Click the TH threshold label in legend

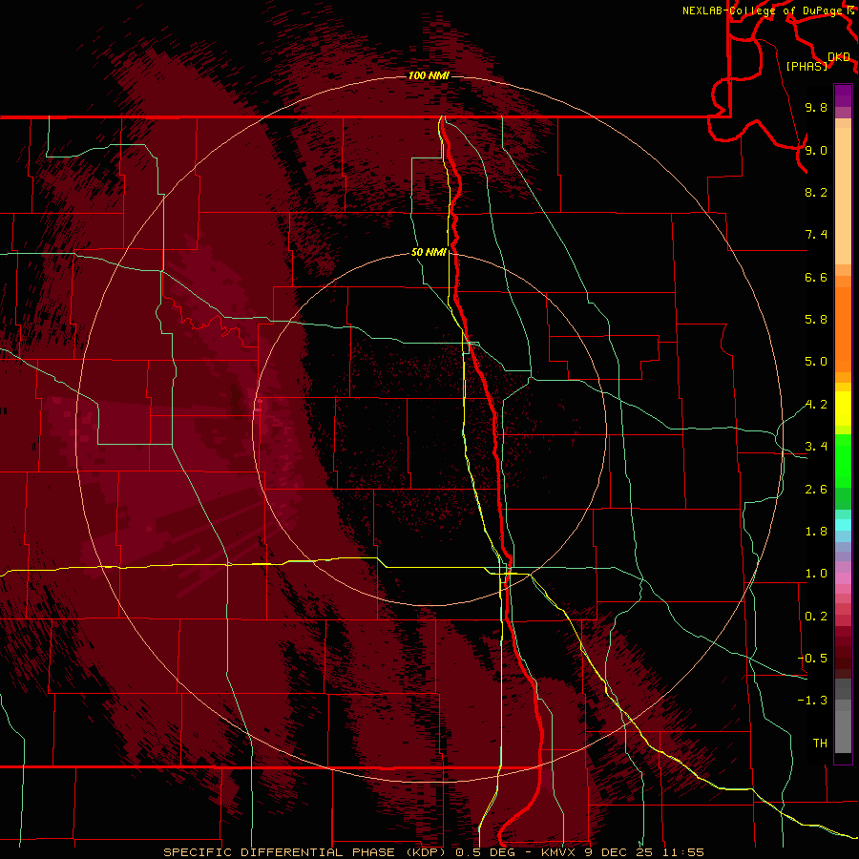[x=820, y=744]
